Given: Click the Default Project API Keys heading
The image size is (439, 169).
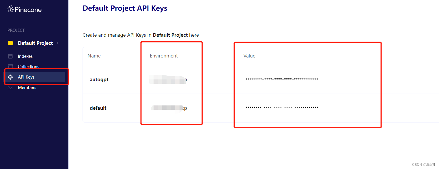Looking at the screenshot, I should click(x=125, y=8).
